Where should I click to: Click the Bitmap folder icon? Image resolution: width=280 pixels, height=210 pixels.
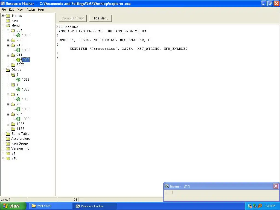tap(8, 16)
